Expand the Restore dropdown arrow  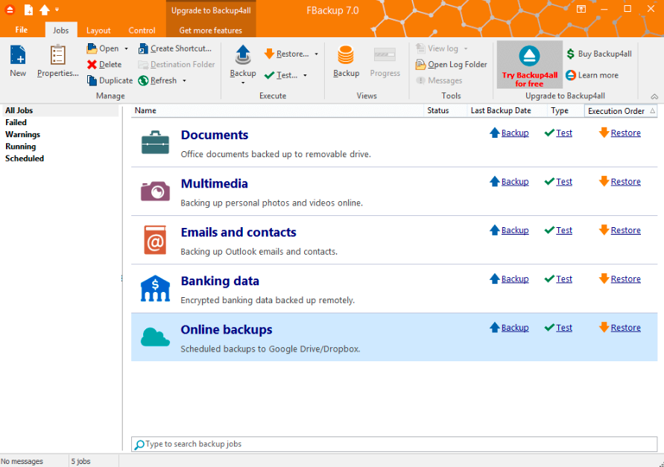coord(316,54)
